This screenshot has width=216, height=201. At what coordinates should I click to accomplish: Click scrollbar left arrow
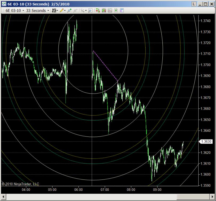click(x=3, y=197)
